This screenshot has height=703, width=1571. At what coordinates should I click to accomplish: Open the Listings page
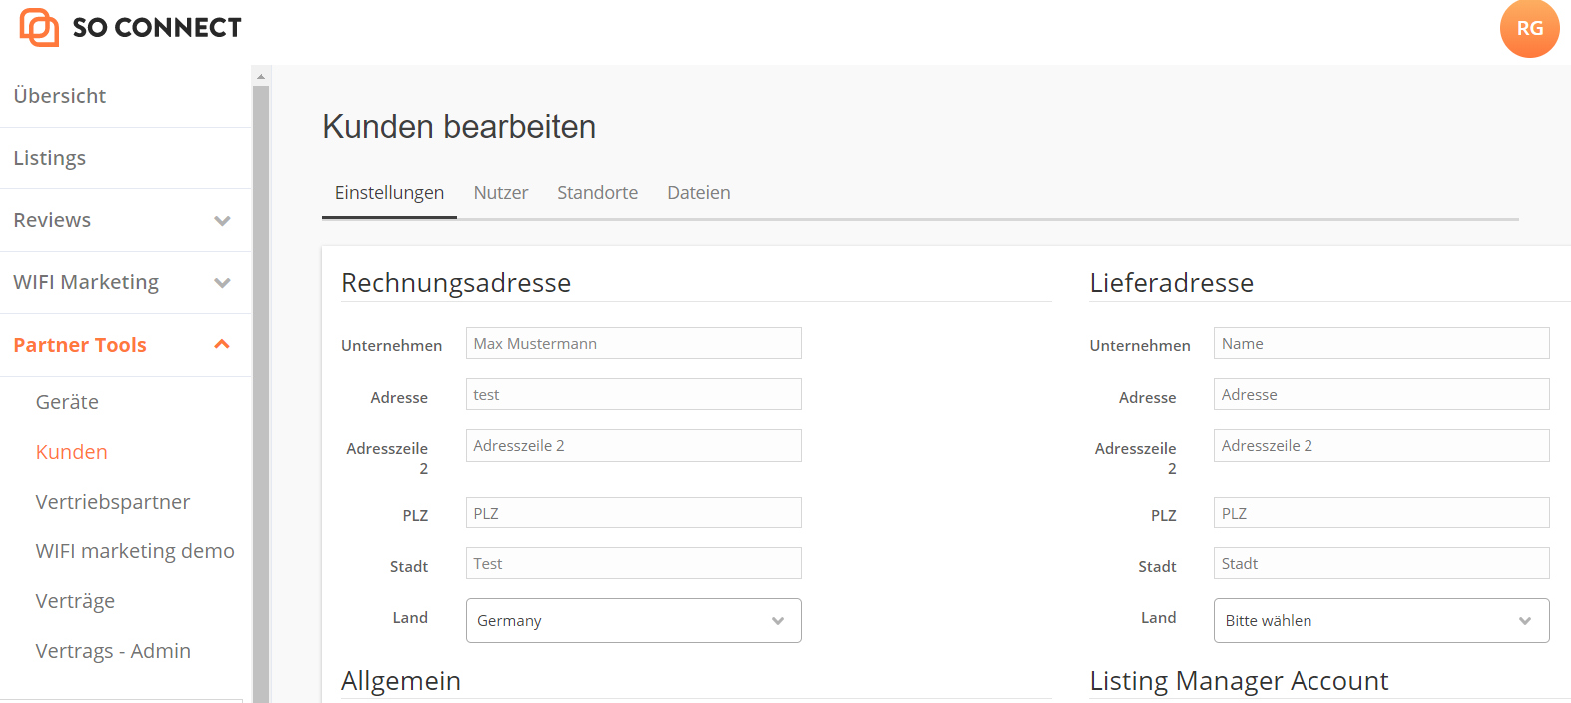[x=49, y=157]
